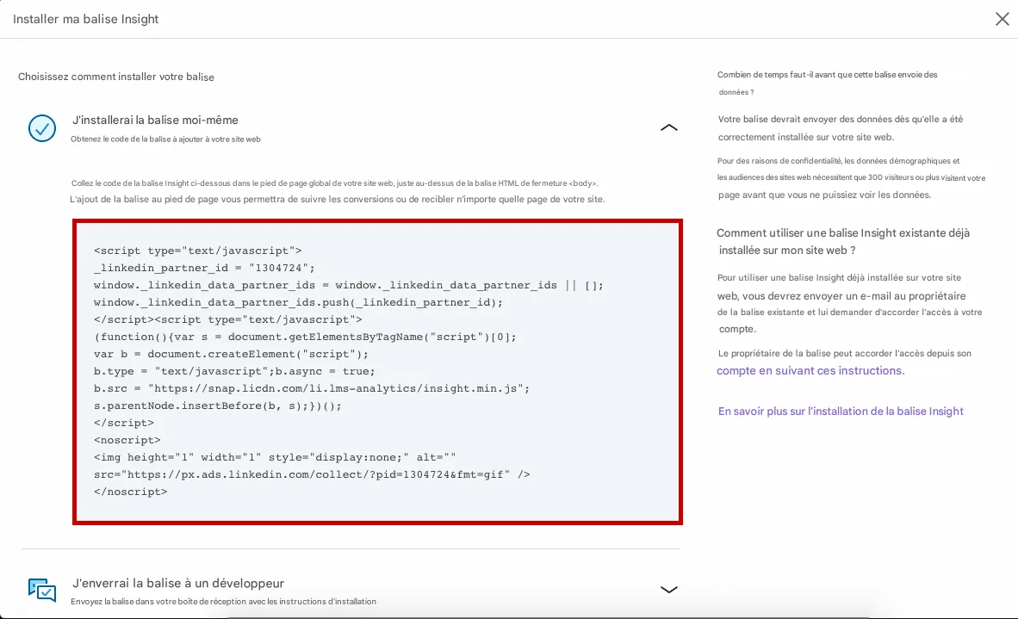
Task: Click the subtitle 'Obtenez le code de la balise'
Action: 165,139
